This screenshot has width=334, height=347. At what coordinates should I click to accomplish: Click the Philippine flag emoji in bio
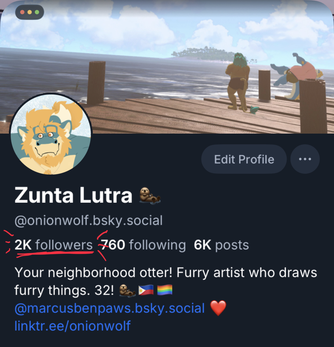click(146, 290)
